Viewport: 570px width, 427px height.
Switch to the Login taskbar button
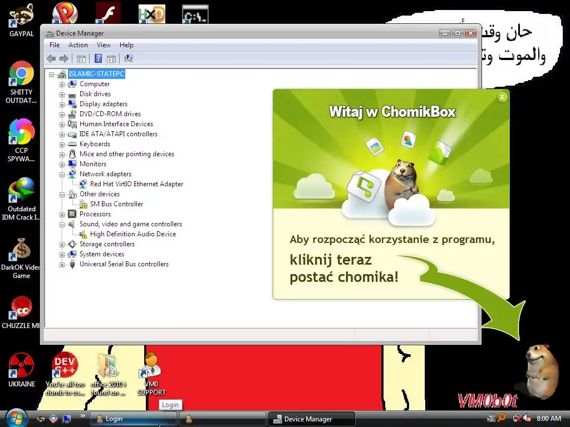tap(134, 419)
